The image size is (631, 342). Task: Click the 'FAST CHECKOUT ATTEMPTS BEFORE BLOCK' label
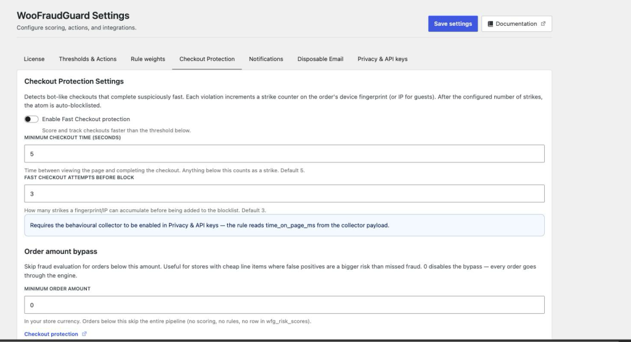(79, 177)
